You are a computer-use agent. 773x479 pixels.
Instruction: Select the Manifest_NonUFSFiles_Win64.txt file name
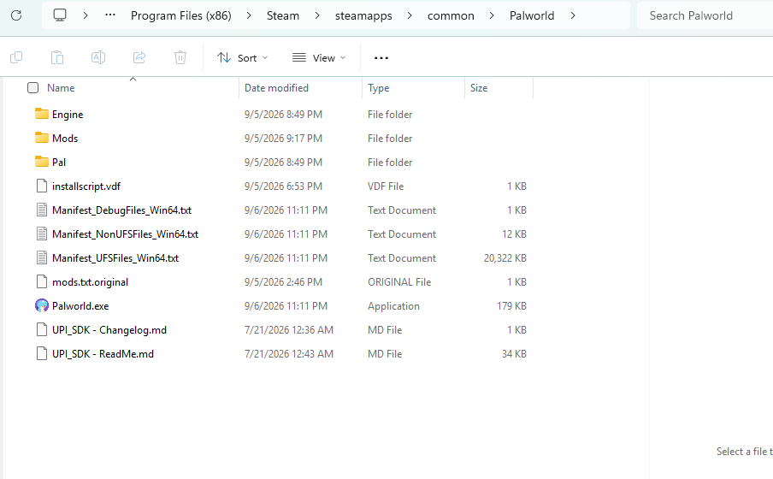click(125, 234)
